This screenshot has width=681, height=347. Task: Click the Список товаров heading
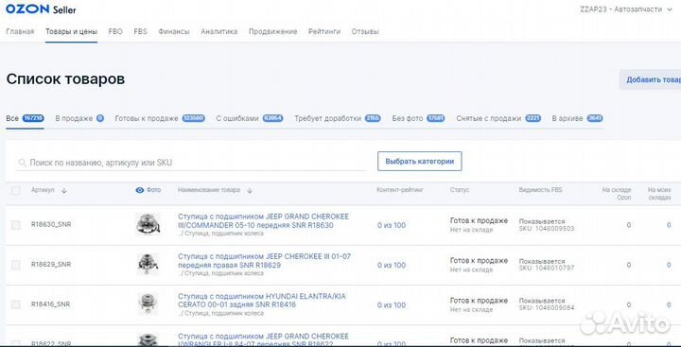65,79
